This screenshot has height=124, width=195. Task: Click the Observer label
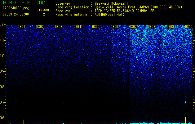[63, 3]
